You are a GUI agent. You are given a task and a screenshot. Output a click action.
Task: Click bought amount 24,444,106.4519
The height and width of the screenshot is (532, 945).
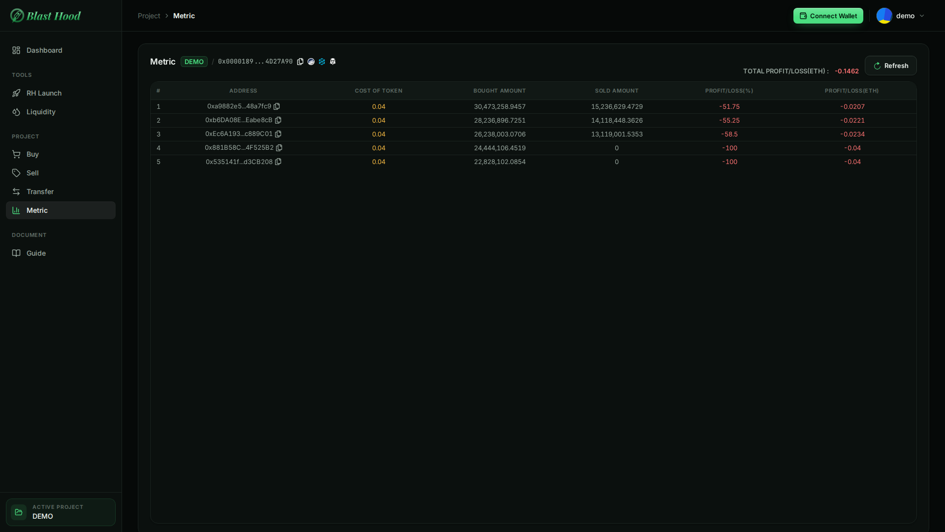(x=500, y=148)
